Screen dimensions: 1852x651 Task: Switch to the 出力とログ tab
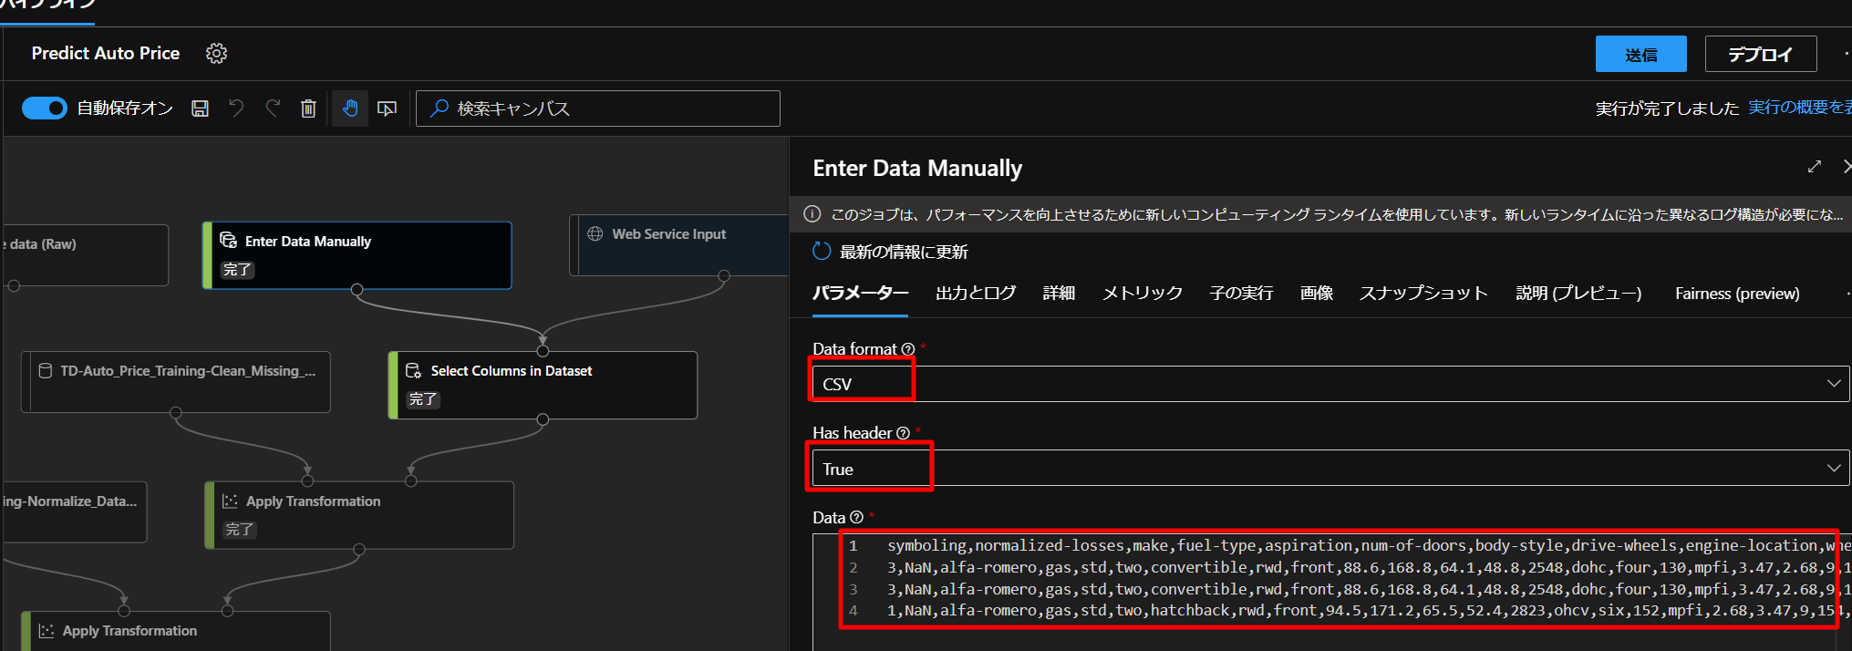coord(975,294)
